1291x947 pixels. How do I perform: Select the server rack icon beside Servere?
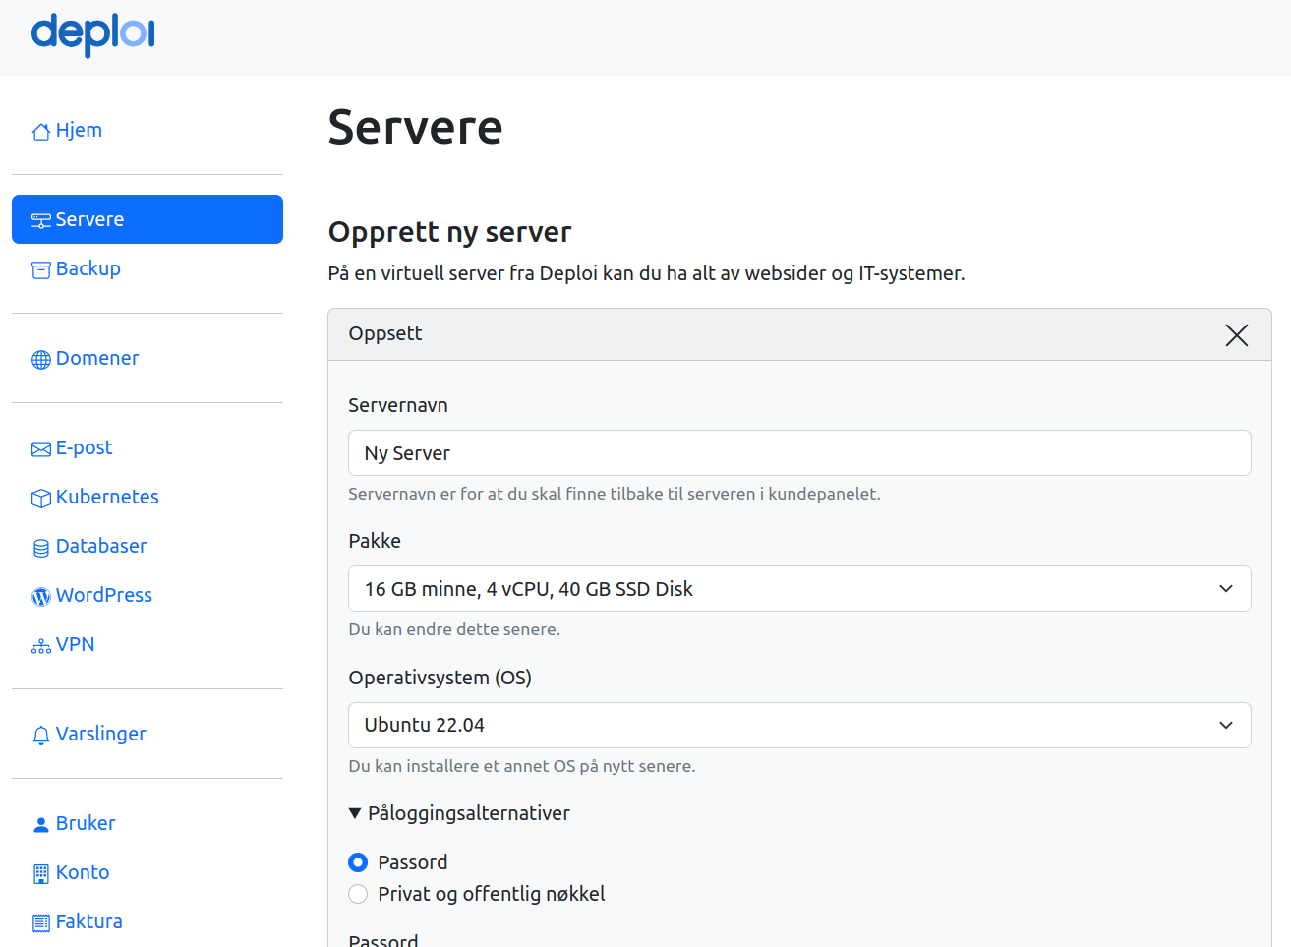40,219
